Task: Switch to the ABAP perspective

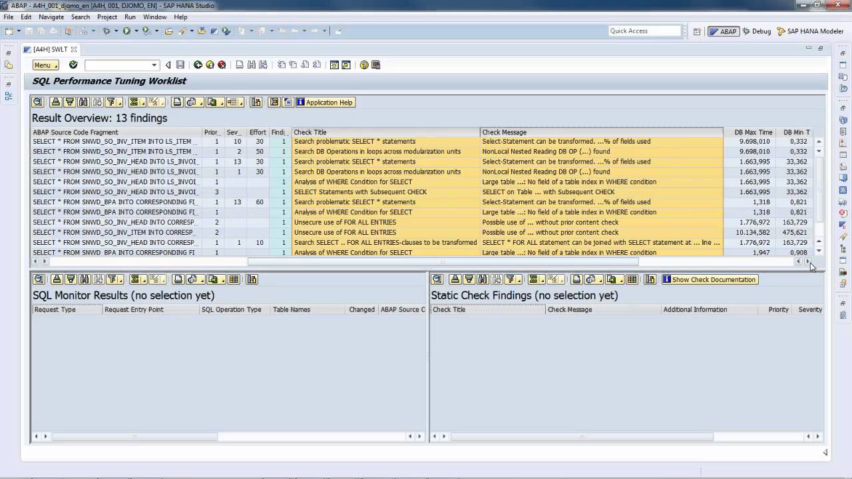Action: pyautogui.click(x=724, y=31)
